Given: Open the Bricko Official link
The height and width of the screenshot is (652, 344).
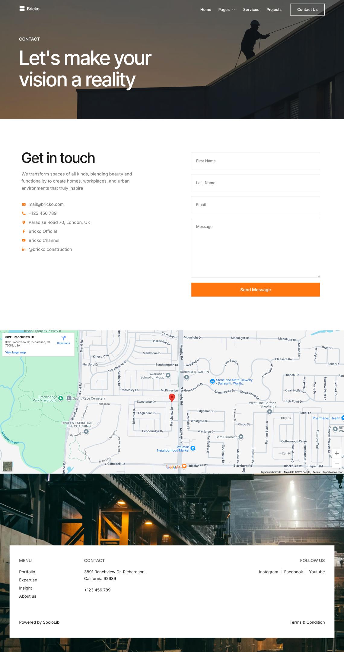Looking at the screenshot, I should (x=43, y=232).
